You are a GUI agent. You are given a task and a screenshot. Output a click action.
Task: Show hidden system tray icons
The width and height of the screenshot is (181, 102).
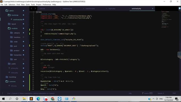[x=153, y=99]
